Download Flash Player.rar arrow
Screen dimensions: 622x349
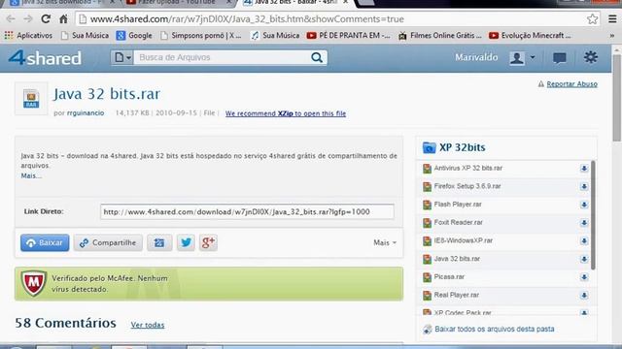point(584,205)
